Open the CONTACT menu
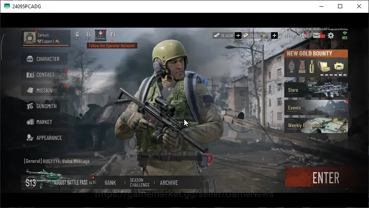Screen dimensions: 369x208 tap(44, 75)
